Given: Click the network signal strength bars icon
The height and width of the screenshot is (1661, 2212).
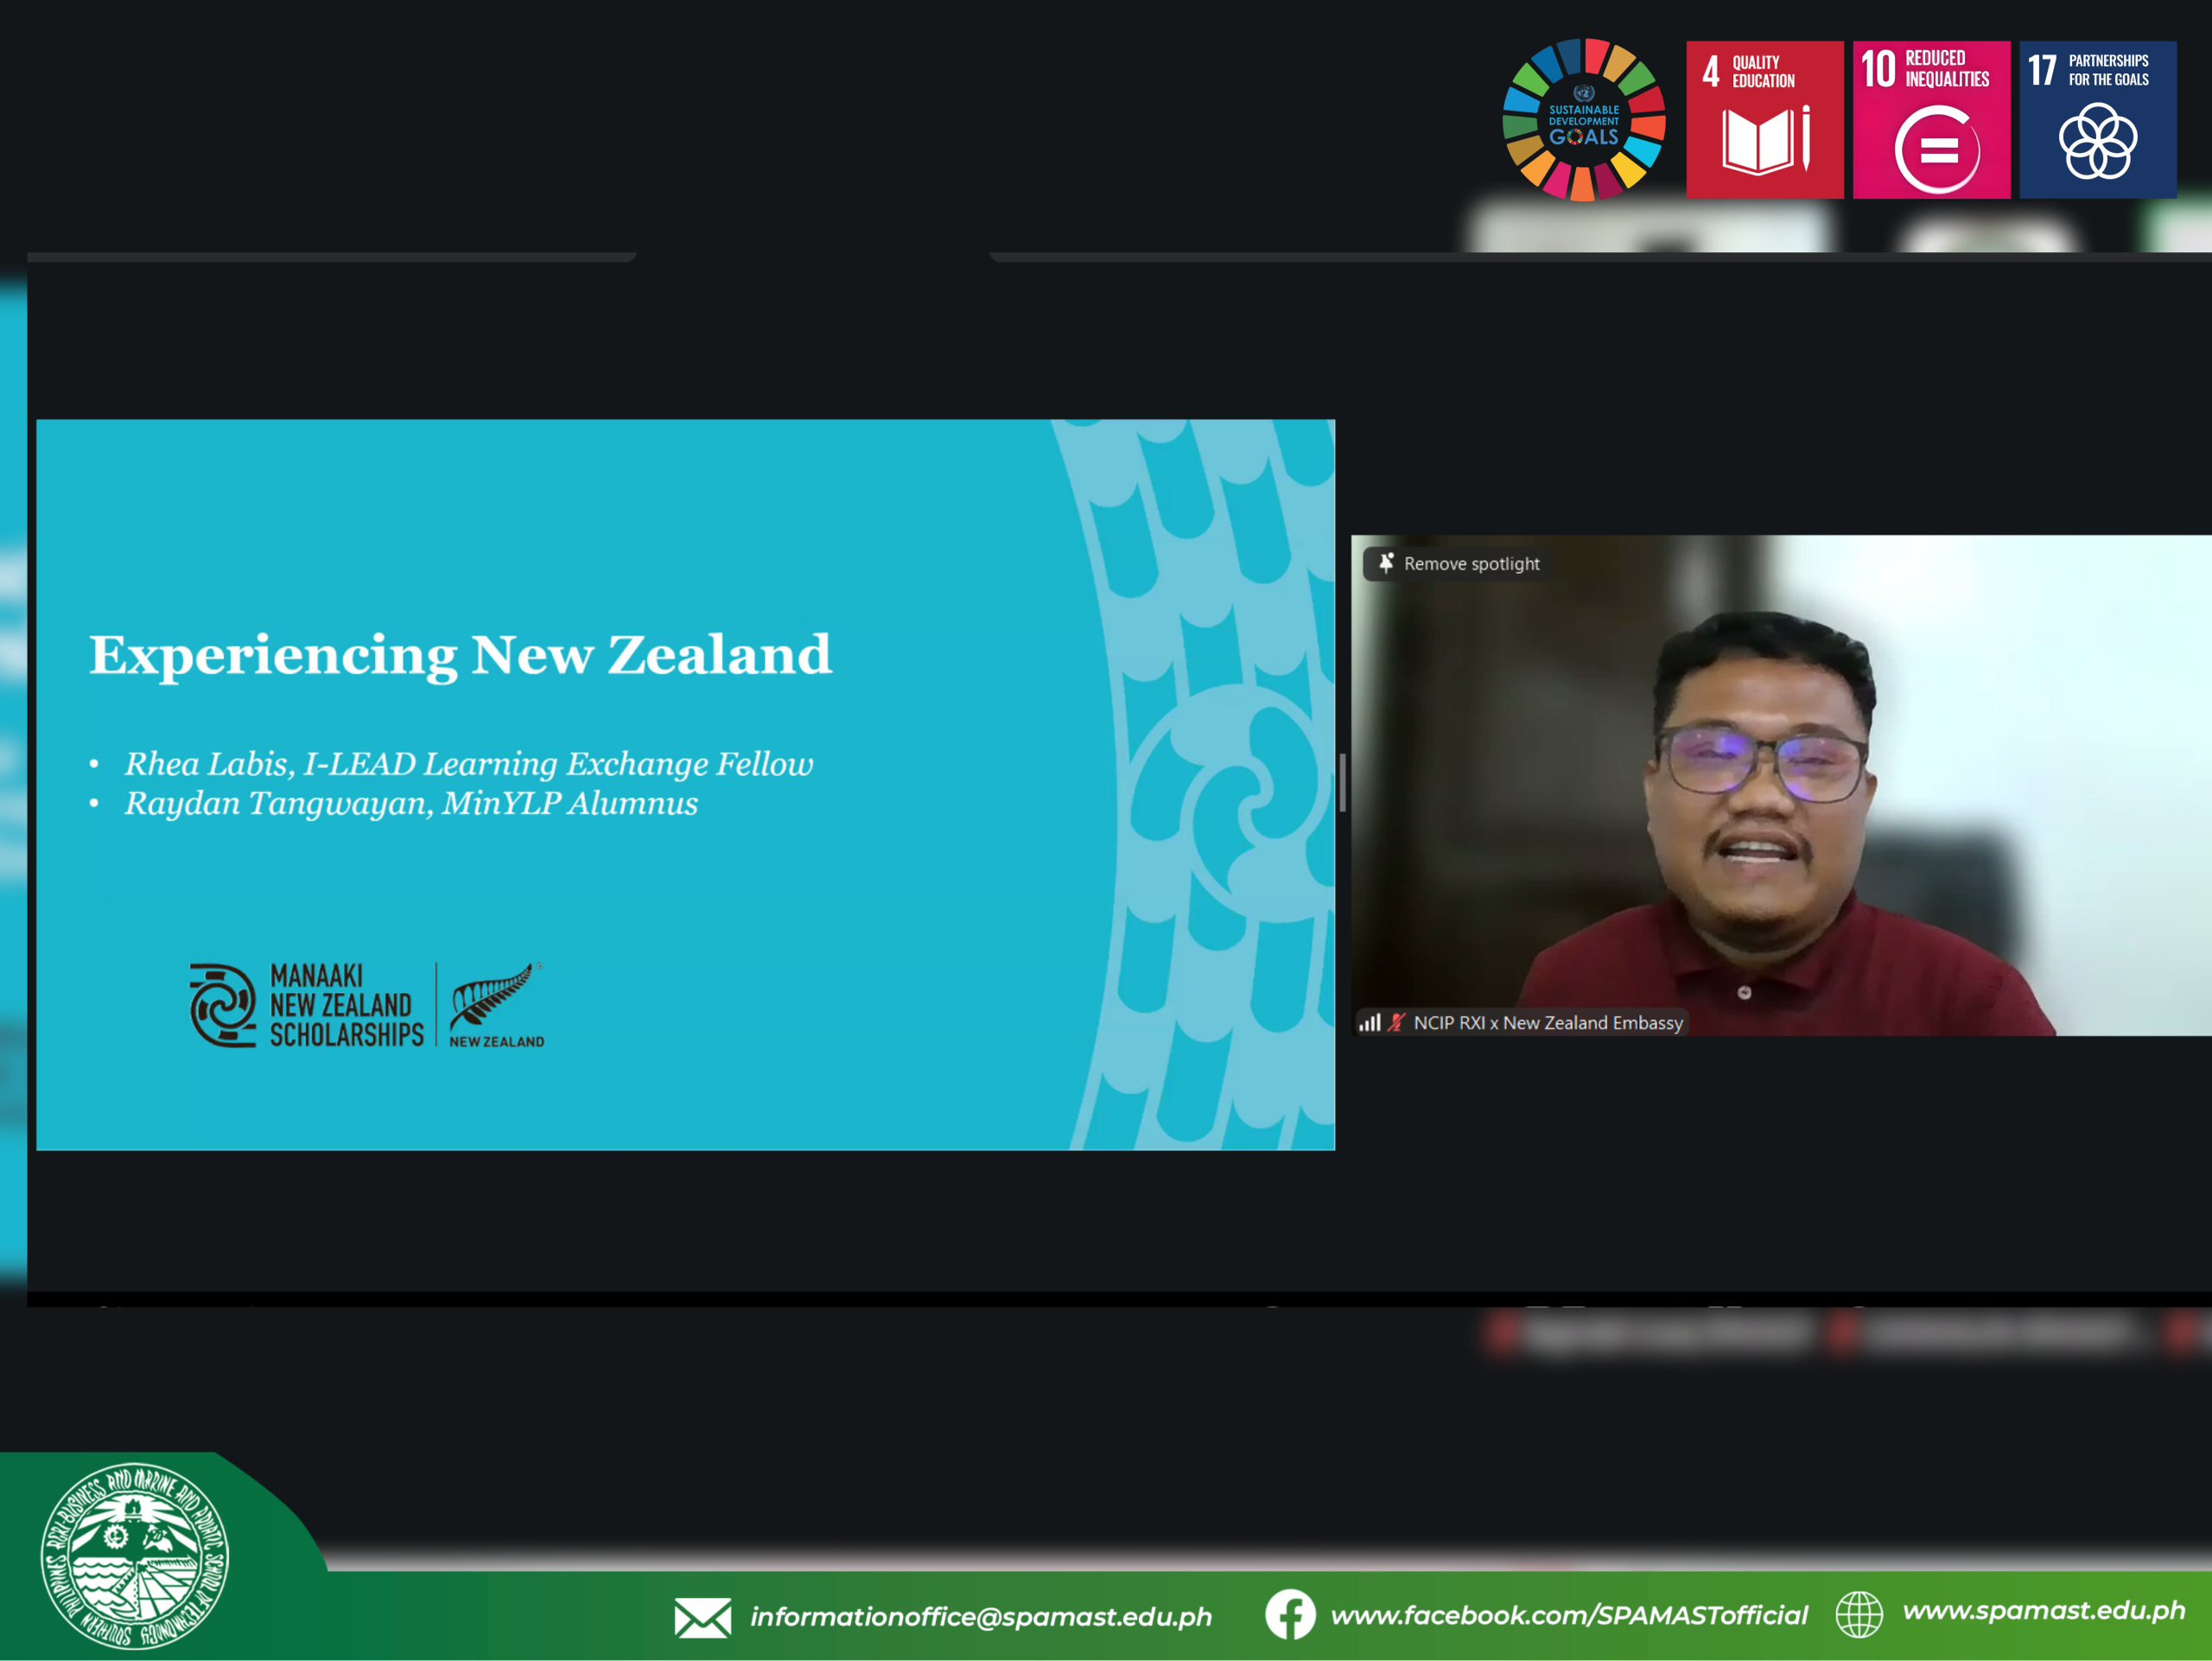Looking at the screenshot, I should click(x=1369, y=1022).
